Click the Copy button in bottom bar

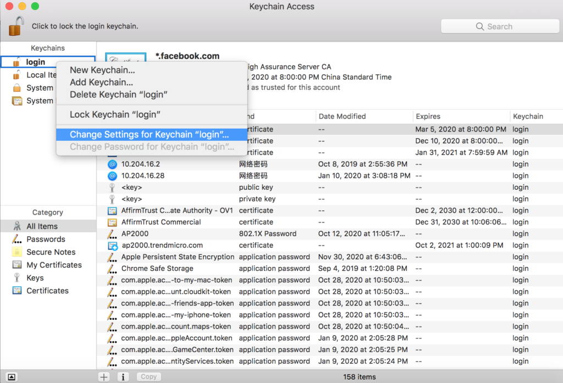[148, 377]
